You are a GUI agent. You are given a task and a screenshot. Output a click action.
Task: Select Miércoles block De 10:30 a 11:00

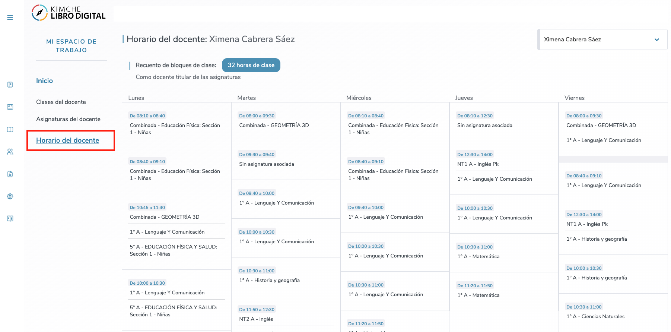(x=366, y=285)
